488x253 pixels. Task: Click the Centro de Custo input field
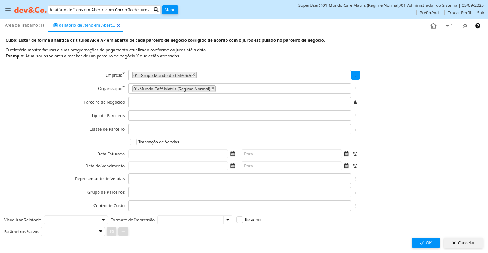click(239, 206)
